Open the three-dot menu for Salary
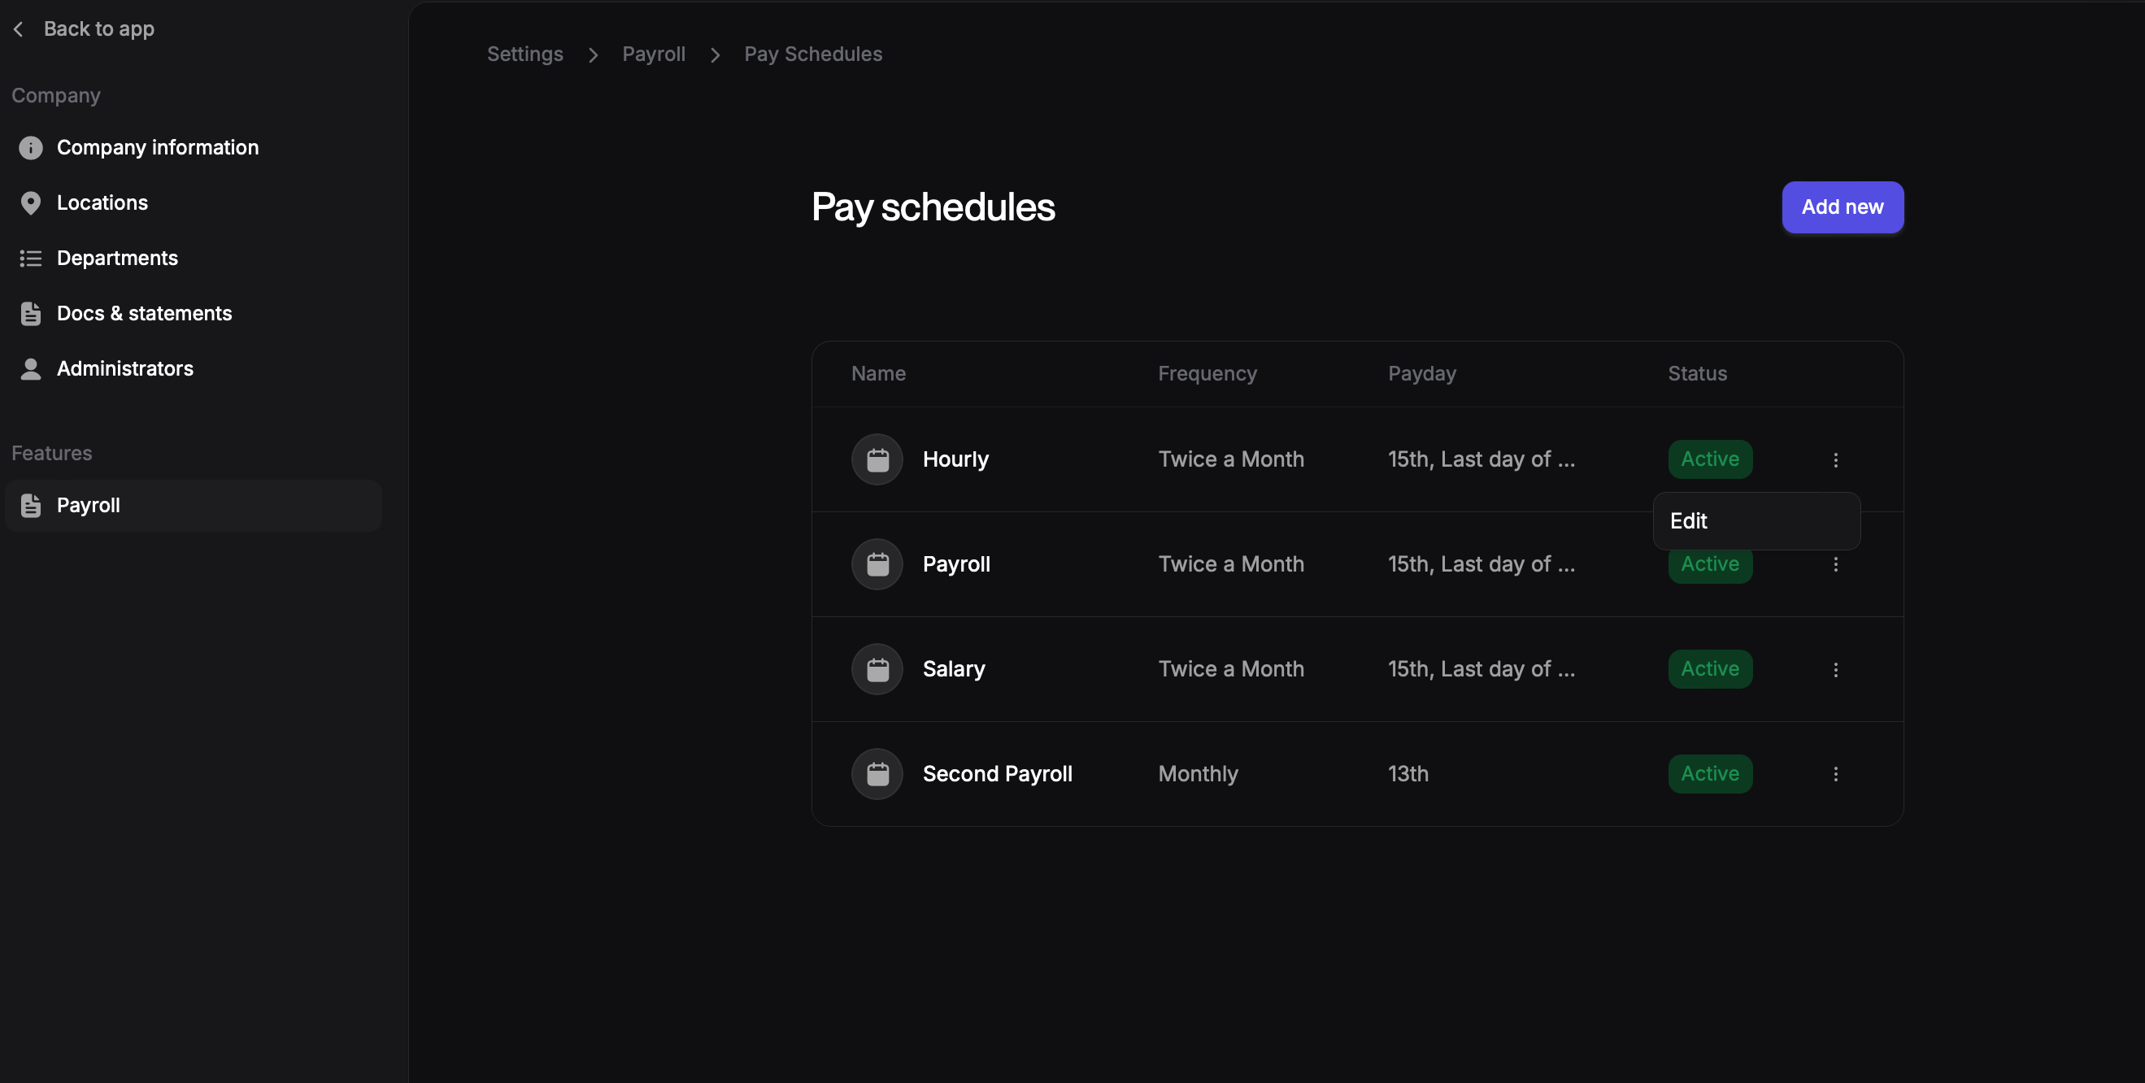This screenshot has height=1083, width=2145. coord(1835,669)
